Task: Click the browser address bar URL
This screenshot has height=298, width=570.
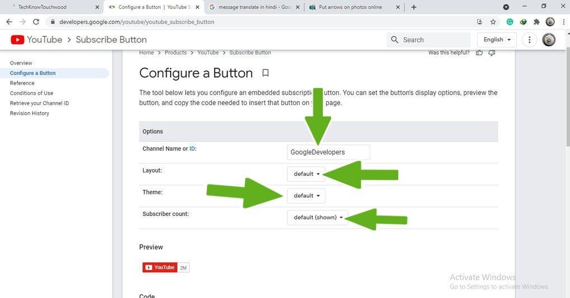Action: click(x=136, y=22)
